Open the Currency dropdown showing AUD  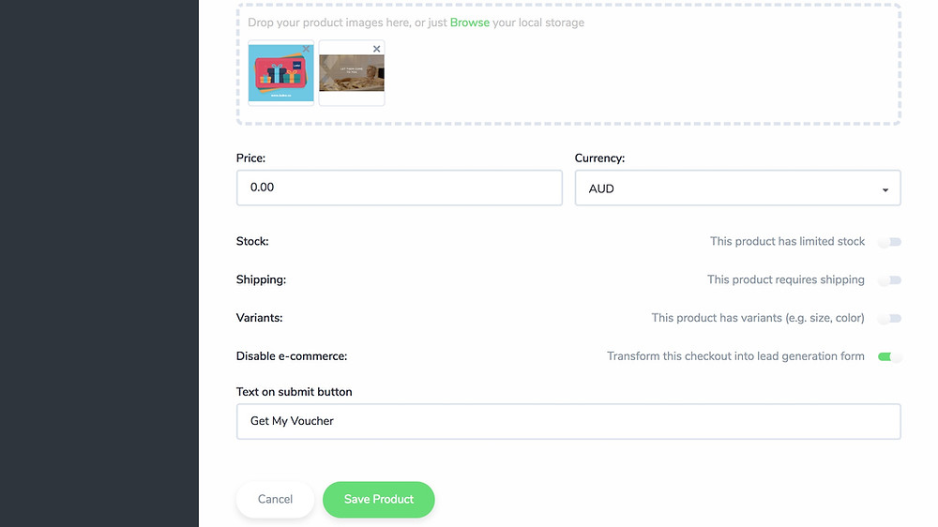pyautogui.click(x=737, y=188)
